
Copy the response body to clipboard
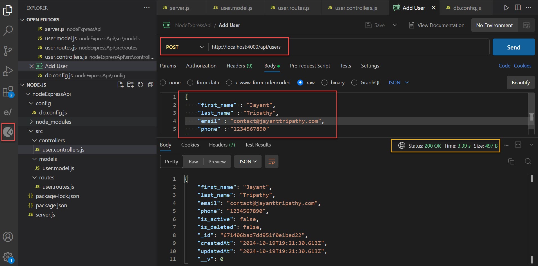(511, 161)
